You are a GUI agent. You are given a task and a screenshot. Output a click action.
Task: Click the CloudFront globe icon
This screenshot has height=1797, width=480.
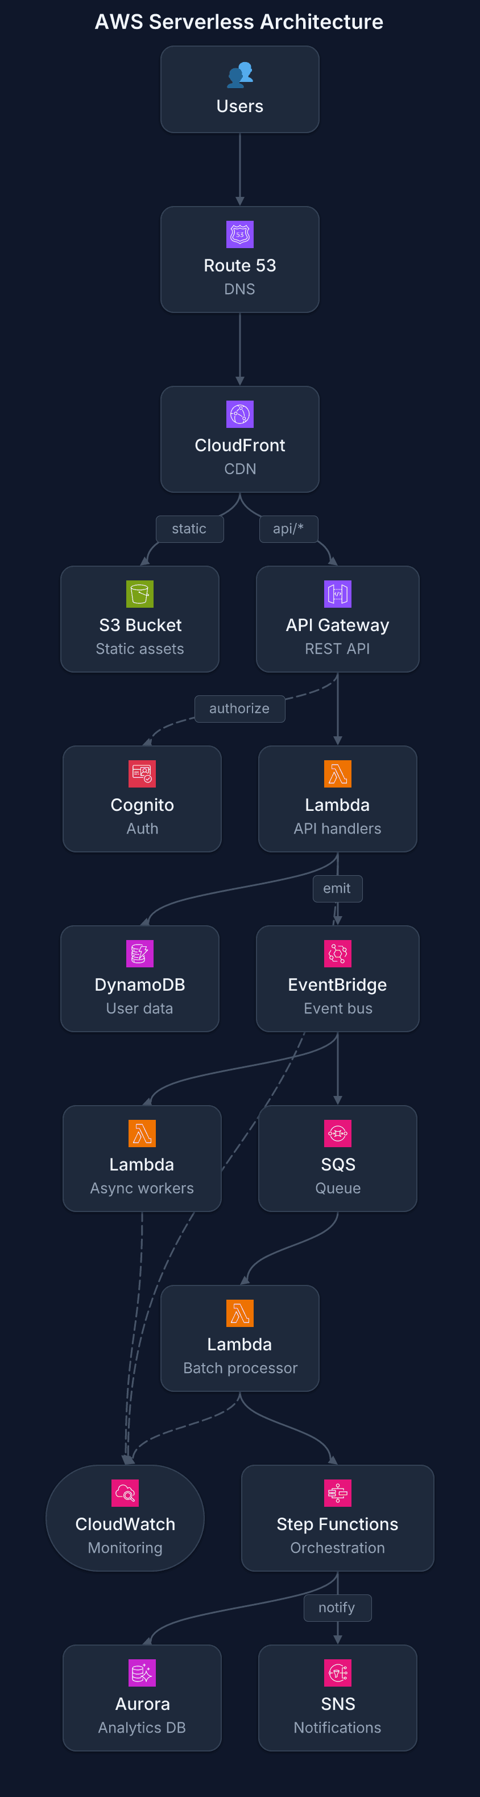point(240,414)
